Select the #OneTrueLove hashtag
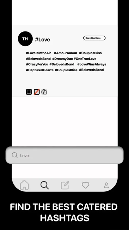The height and width of the screenshot is (230, 129). tap(85, 59)
